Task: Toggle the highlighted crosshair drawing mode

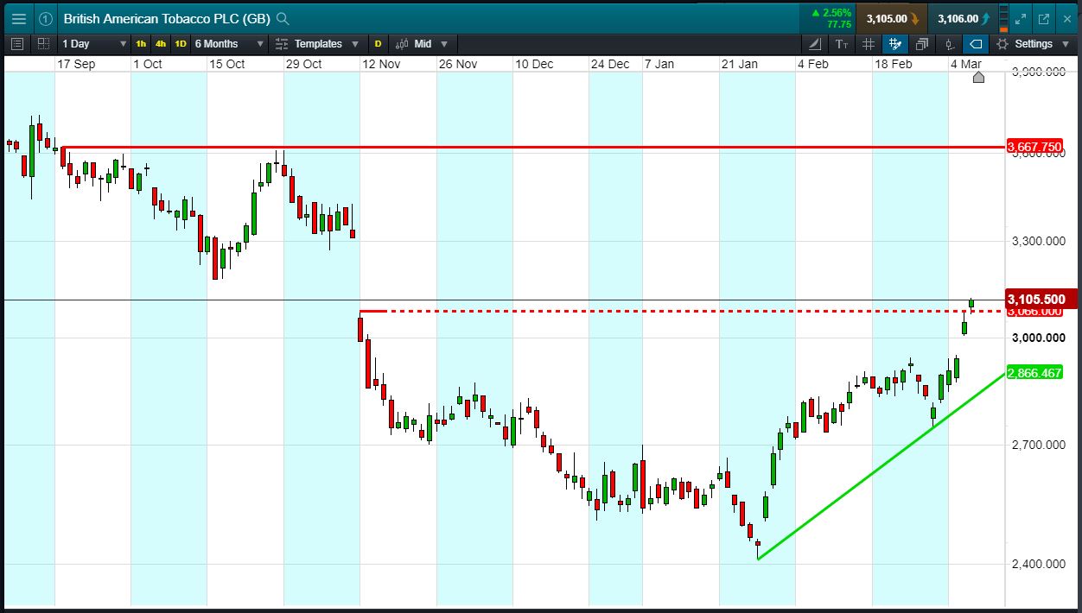Action: 895,43
